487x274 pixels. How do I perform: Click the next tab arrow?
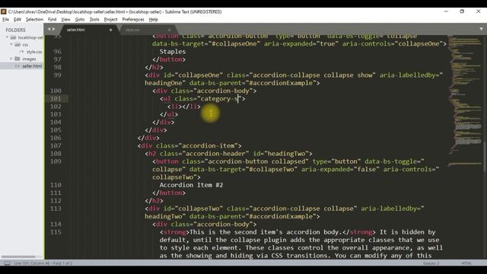[x=54, y=29]
